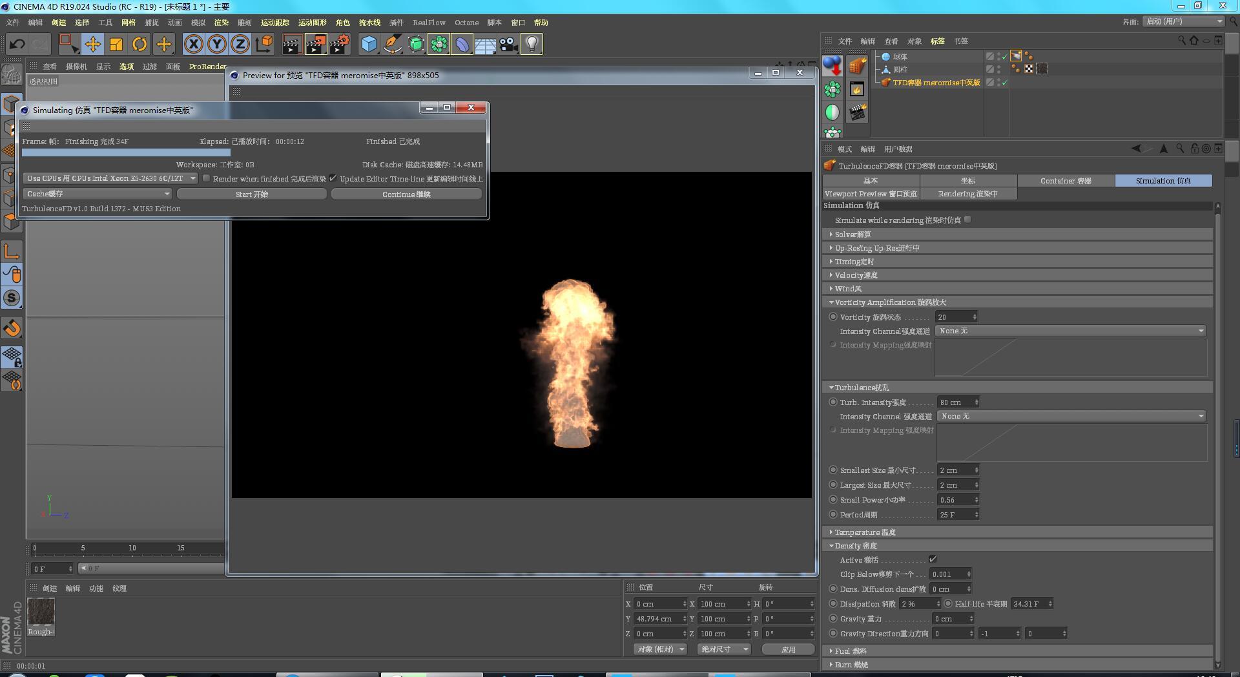Image resolution: width=1240 pixels, height=677 pixels.
Task: Click the blue Cube primitive icon
Action: [369, 45]
